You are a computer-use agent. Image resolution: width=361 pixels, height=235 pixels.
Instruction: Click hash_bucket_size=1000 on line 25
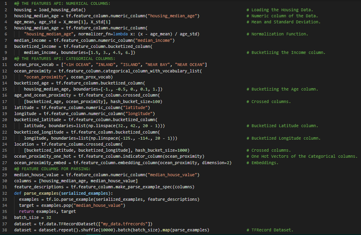pyautogui.click(x=160, y=150)
